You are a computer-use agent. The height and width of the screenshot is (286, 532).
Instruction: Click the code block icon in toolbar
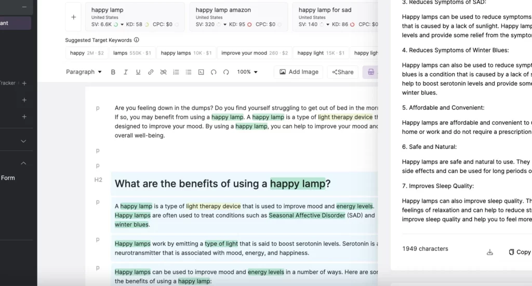201,72
